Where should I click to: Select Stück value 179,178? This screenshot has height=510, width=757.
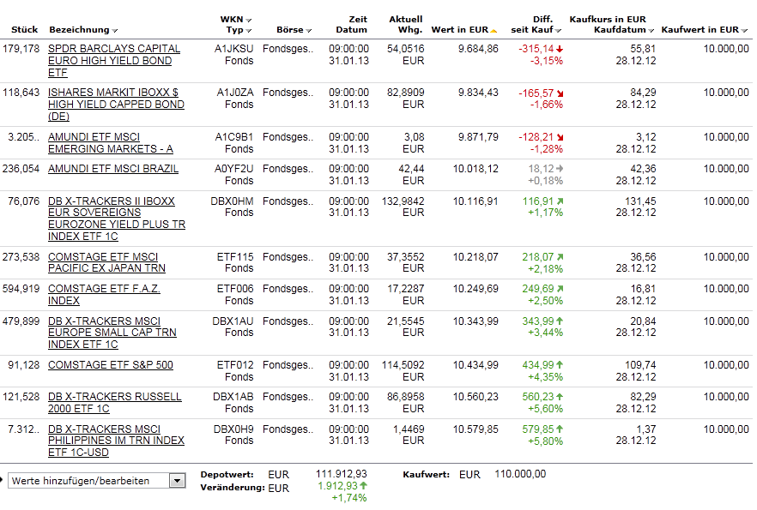[x=21, y=49]
